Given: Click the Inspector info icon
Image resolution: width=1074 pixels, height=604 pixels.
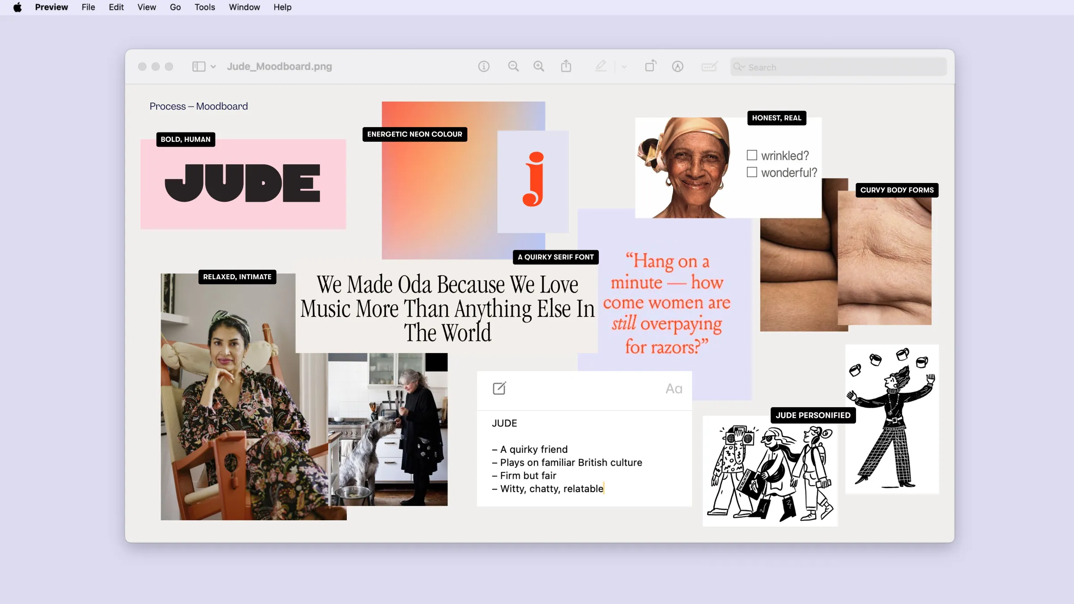Looking at the screenshot, I should click(x=484, y=67).
